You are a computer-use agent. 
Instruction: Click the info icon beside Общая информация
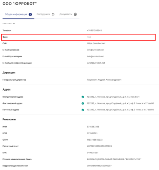click(x=30, y=14)
